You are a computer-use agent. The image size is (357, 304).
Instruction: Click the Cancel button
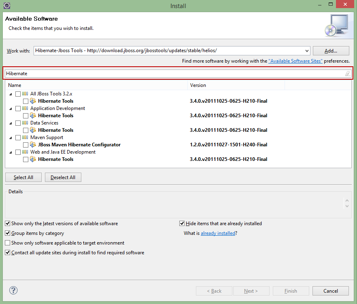click(x=331, y=291)
